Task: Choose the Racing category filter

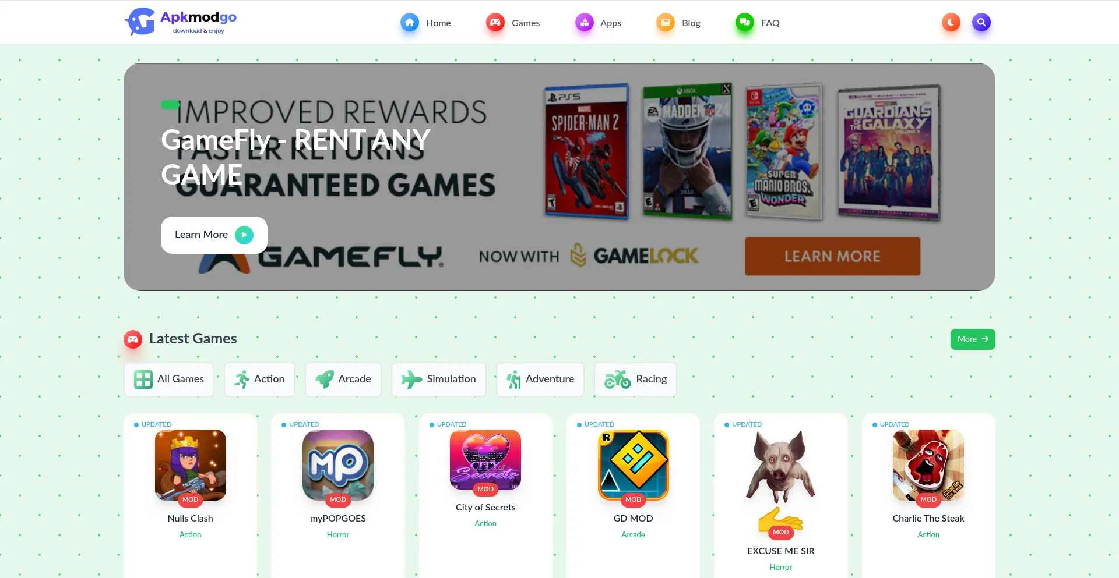Action: pos(635,380)
